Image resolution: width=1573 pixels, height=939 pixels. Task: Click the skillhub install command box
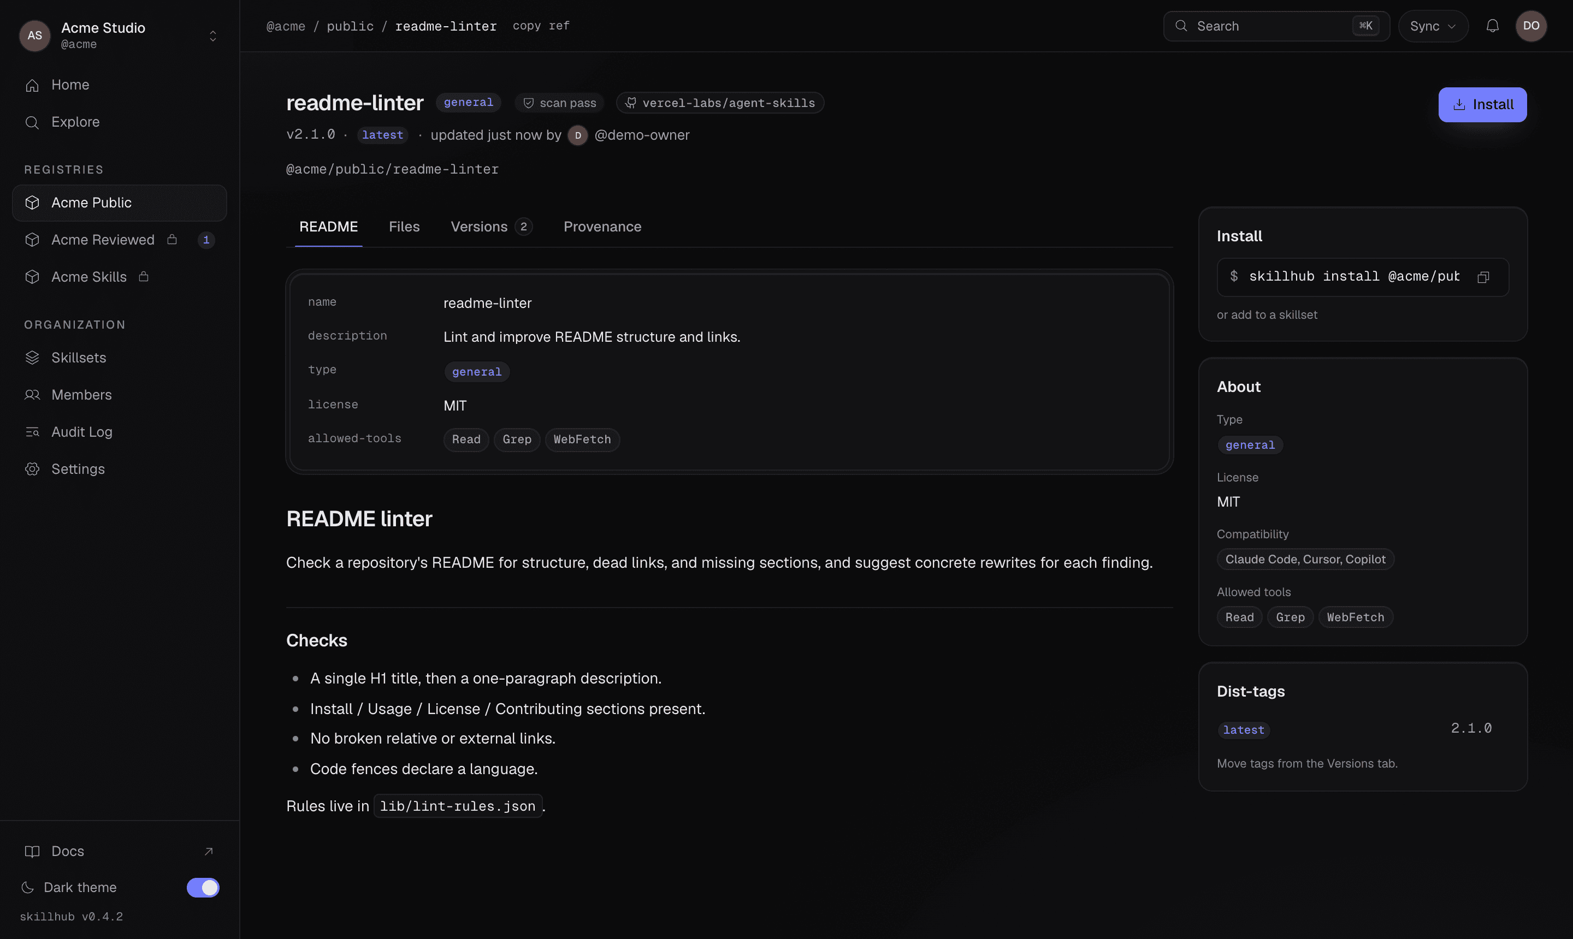click(1362, 277)
